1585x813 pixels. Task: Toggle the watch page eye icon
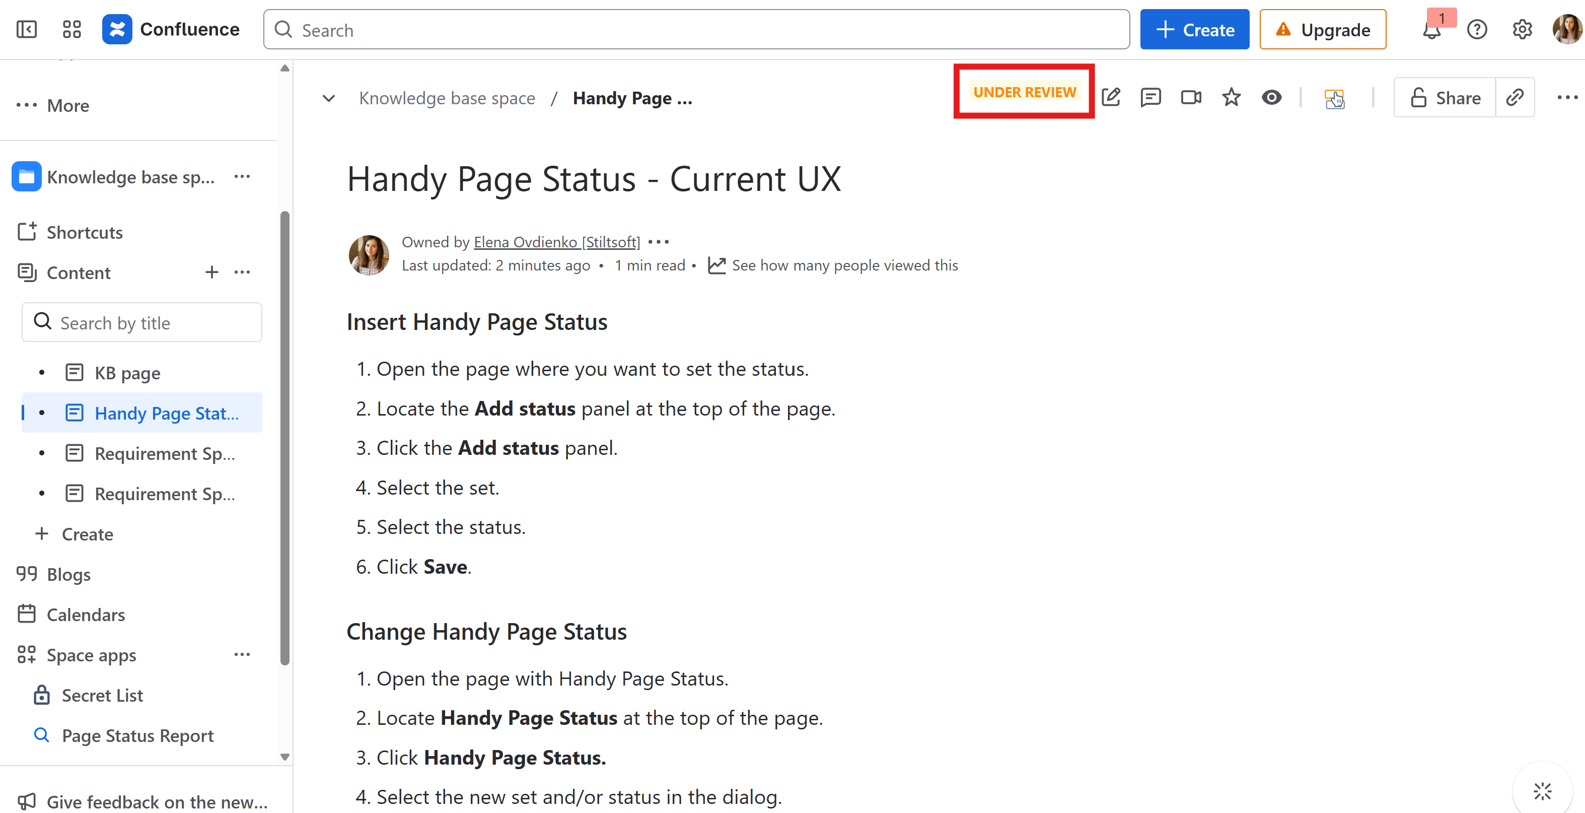(x=1271, y=97)
